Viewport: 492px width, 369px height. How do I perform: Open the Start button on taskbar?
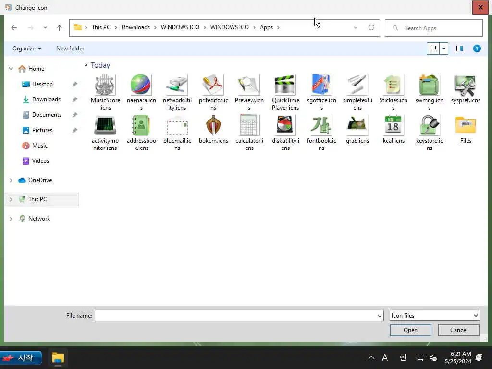pyautogui.click(x=21, y=357)
